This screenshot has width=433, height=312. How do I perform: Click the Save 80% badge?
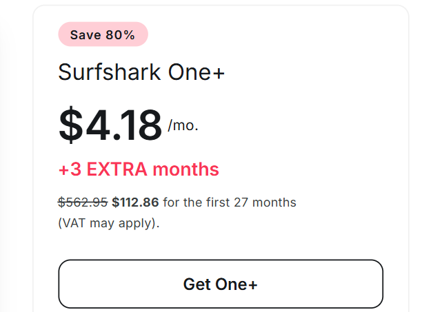(x=103, y=34)
